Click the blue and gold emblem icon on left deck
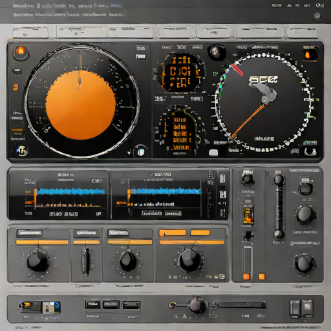Screen dimensions: 331x331 click(21, 151)
